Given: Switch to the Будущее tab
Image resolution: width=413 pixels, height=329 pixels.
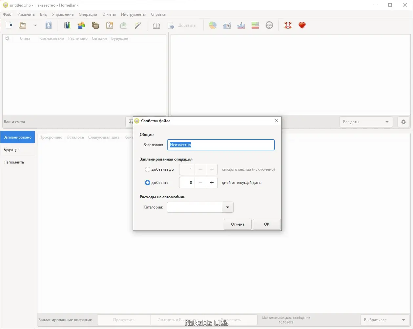Looking at the screenshot, I should pos(17,150).
